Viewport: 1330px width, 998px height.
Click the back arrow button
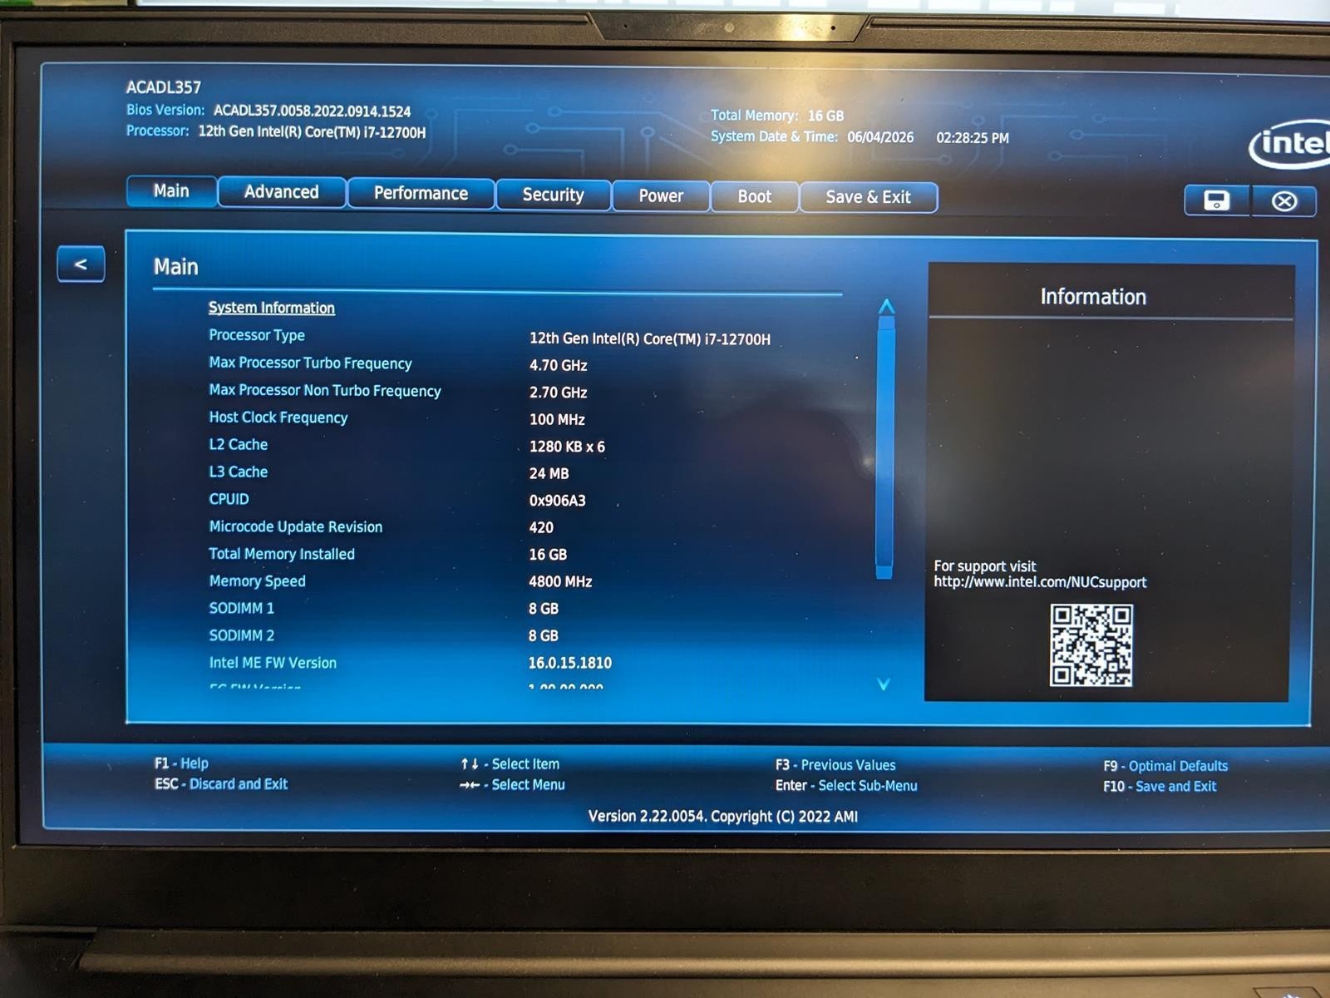(81, 264)
